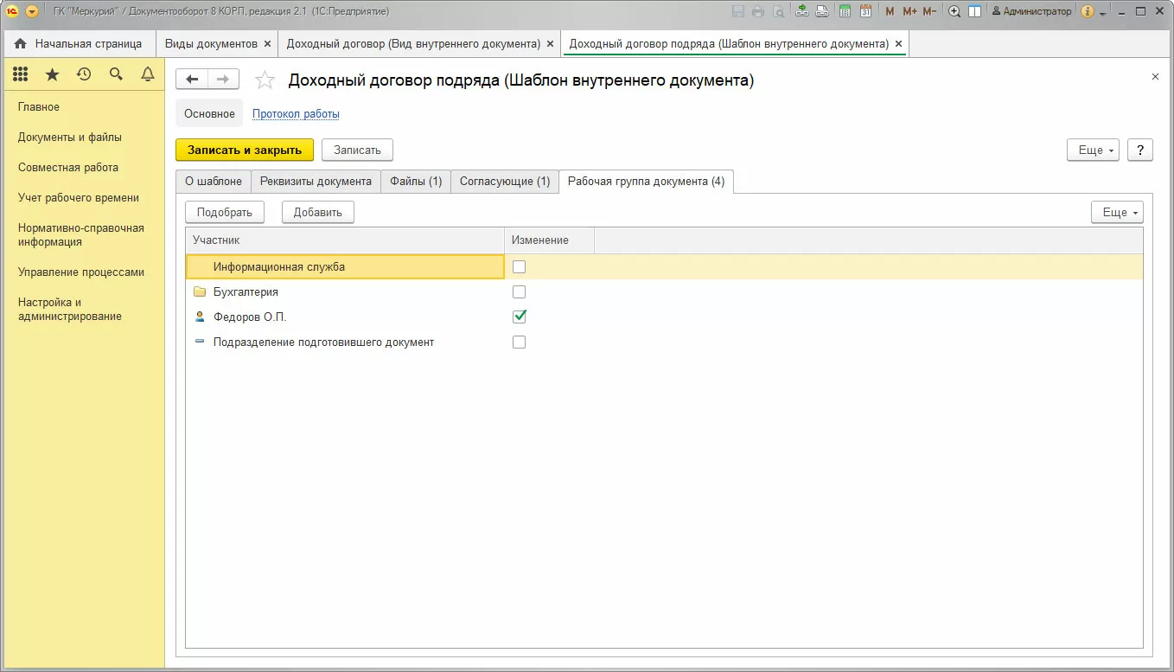
Task: Open the sections menu grid icon
Action: click(x=20, y=75)
